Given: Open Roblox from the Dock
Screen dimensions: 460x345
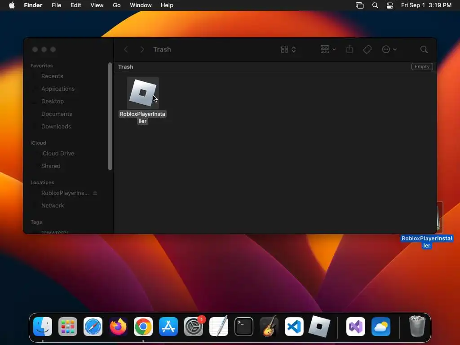Looking at the screenshot, I should click(319, 326).
